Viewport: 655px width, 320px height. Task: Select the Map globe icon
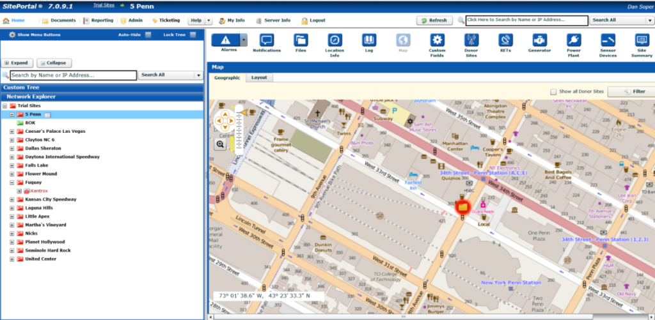(403, 40)
